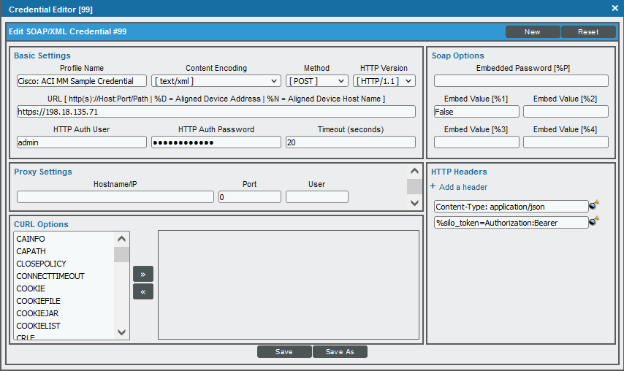The width and height of the screenshot is (624, 371).
Task: Click the Save As button
Action: (340, 351)
